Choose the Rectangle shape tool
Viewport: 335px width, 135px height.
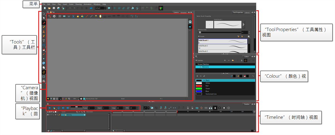coord(44,45)
